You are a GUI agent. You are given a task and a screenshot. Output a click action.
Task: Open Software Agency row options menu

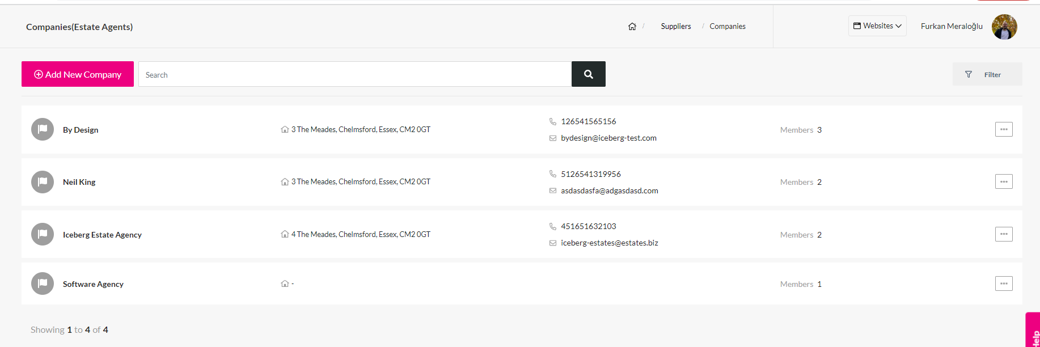pyautogui.click(x=1004, y=283)
